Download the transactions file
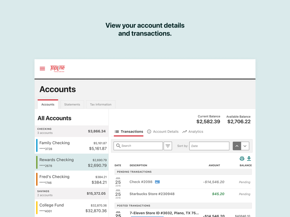Viewport: 290px width, 217px height. [x=249, y=158]
